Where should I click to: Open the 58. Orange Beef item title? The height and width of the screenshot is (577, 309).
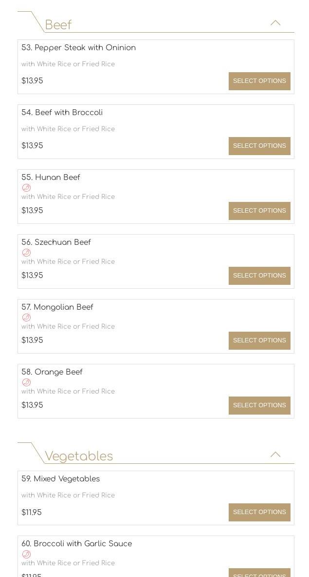tap(52, 372)
